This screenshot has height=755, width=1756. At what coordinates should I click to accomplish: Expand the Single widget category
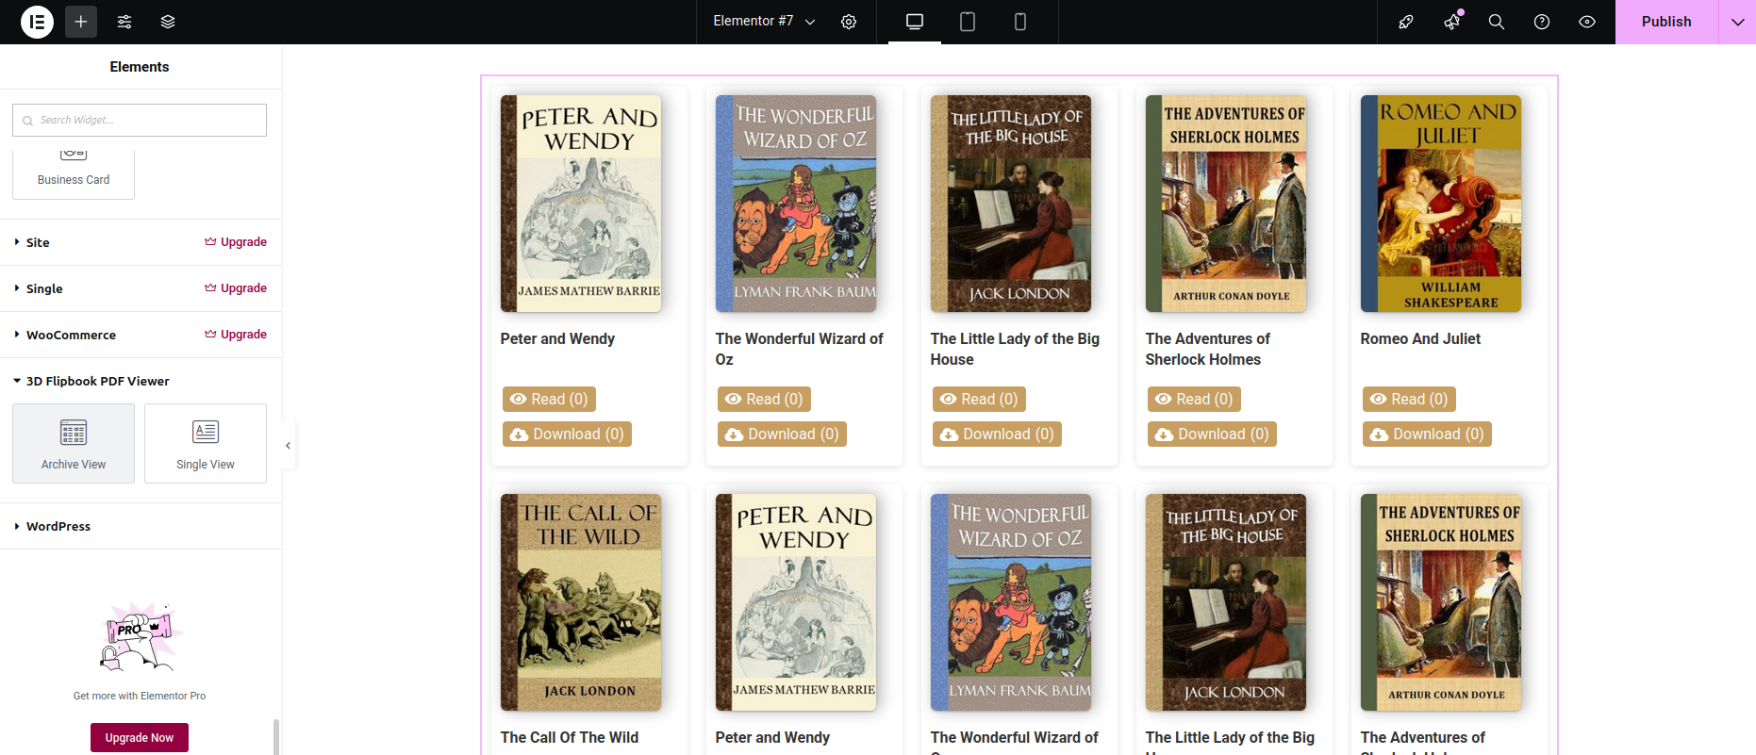[44, 288]
